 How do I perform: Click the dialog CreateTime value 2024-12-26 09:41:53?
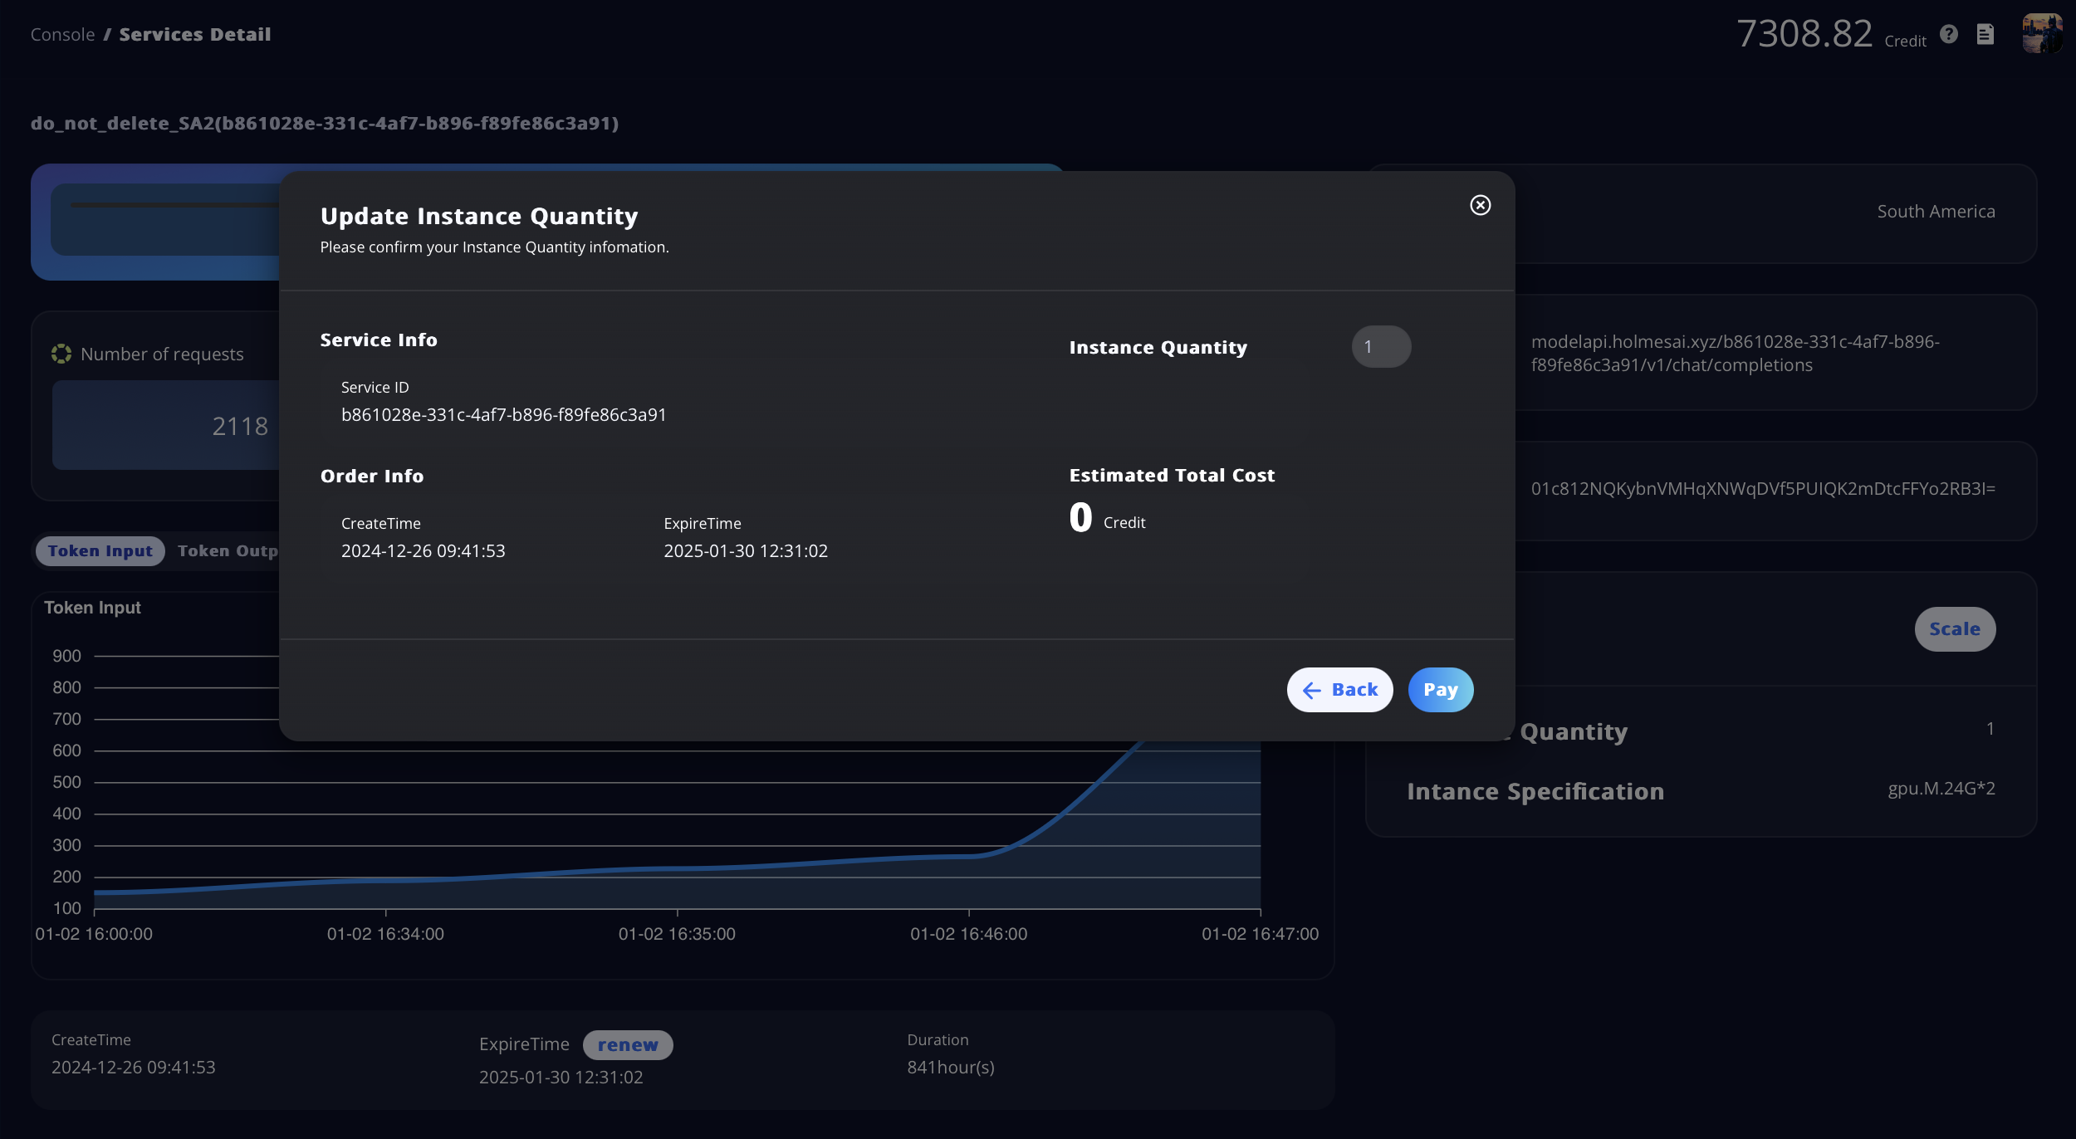(424, 551)
